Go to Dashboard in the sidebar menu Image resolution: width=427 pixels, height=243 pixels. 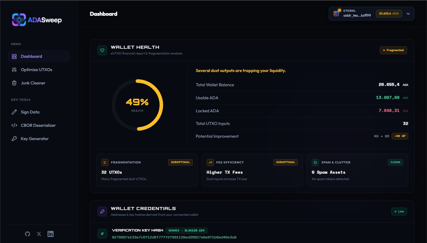tap(39, 56)
